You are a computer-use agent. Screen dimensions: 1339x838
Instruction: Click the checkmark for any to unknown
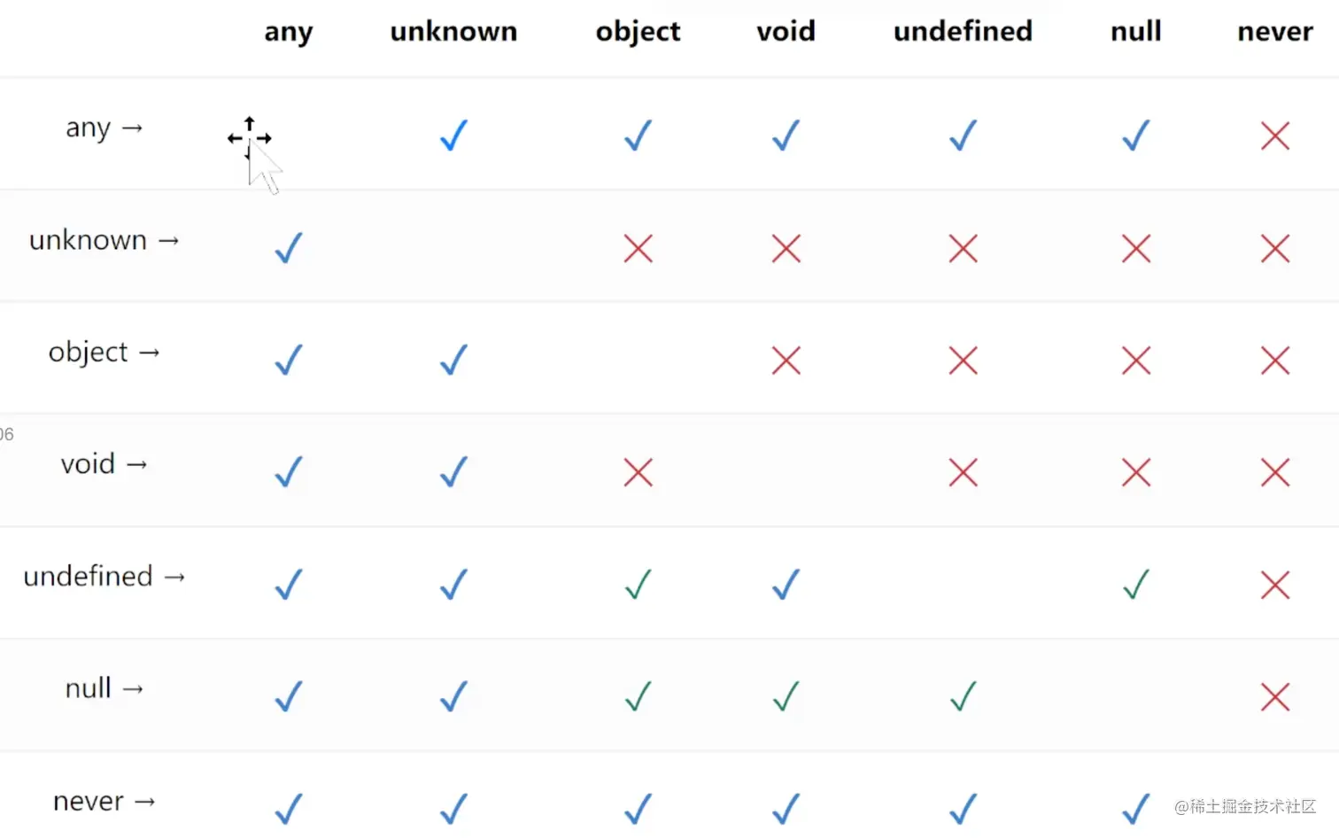pyautogui.click(x=453, y=136)
